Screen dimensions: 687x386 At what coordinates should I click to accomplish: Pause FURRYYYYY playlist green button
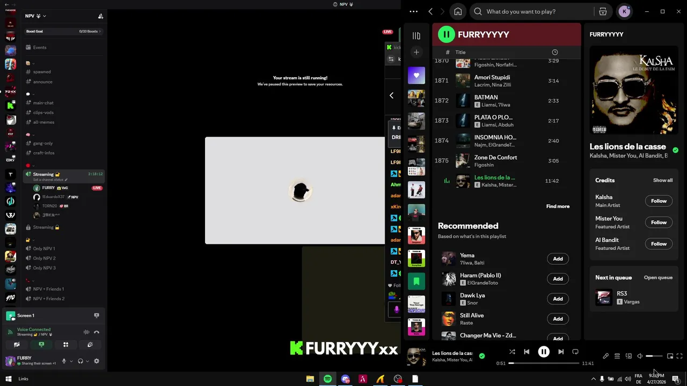click(446, 34)
